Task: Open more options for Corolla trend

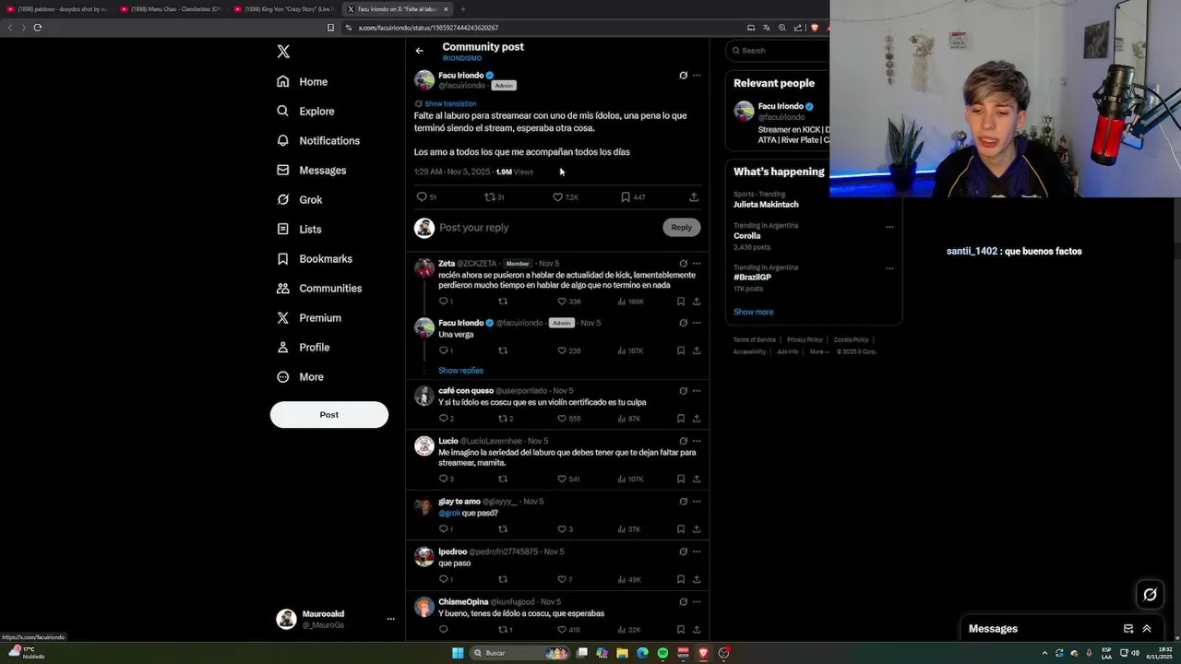Action: point(889,227)
